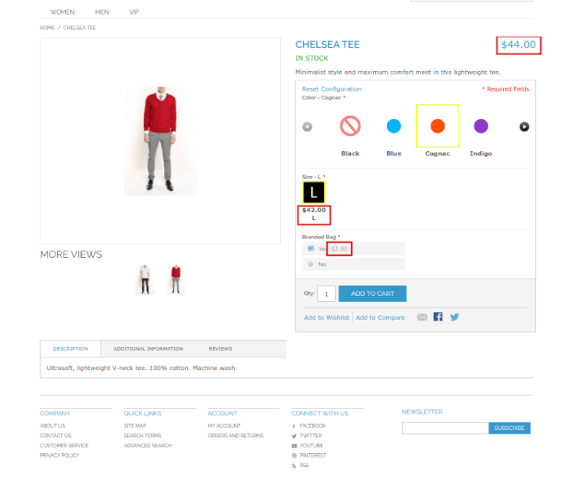Image resolution: width=585 pixels, height=478 pixels.
Task: Click the Pinterest icon in the footer
Action: pos(293,455)
